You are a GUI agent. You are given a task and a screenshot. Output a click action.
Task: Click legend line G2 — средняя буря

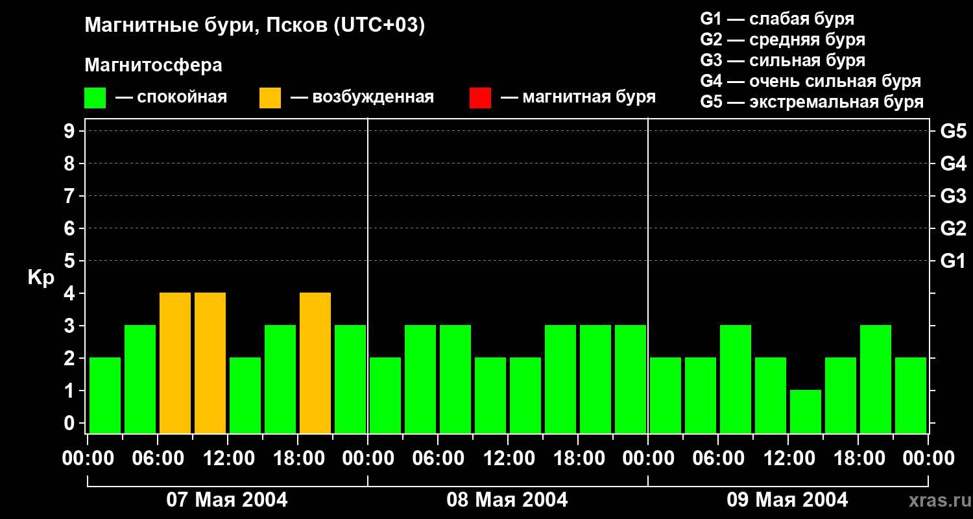point(783,40)
